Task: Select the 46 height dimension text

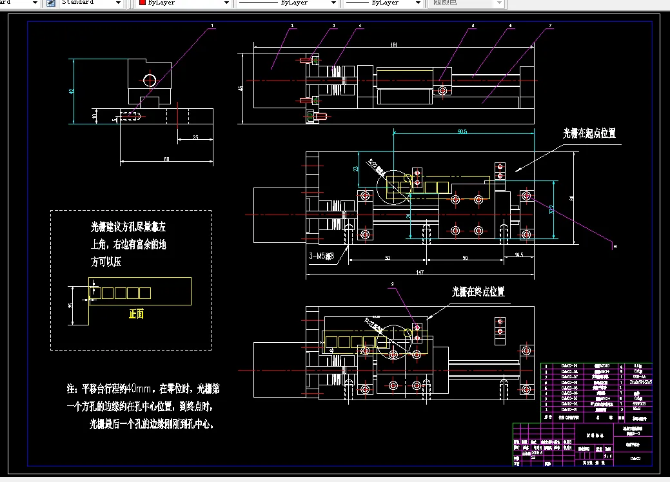Action: point(241,88)
